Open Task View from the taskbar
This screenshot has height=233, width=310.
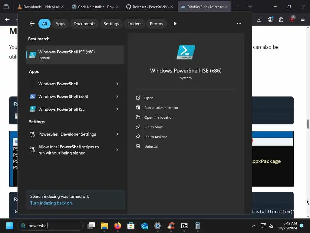pyautogui.click(x=91, y=226)
